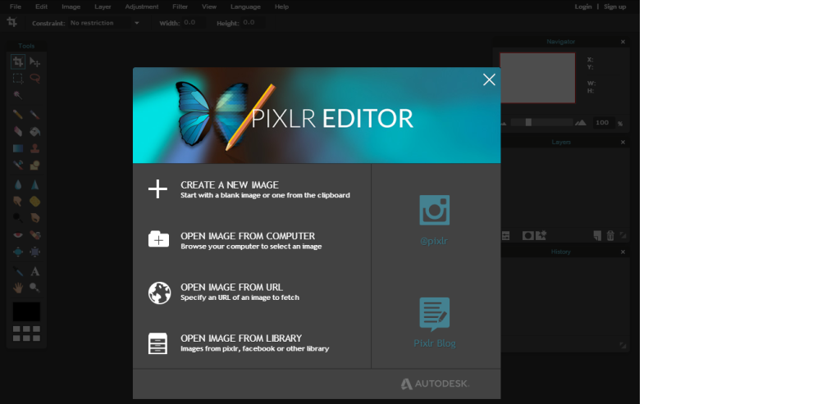
Task: Select the Clone Stamp tool
Action: (x=34, y=148)
